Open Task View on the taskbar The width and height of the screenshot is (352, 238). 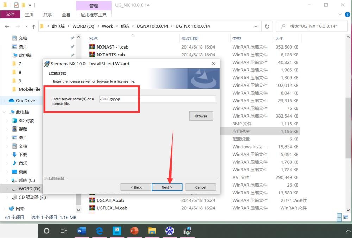64,231
